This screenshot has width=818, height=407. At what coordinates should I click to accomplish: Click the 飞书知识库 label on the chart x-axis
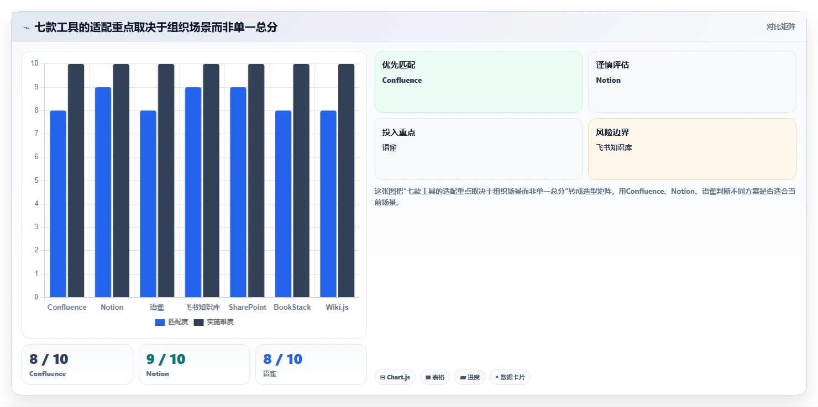202,307
